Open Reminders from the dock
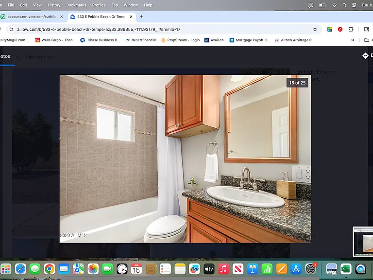 pyautogui.click(x=166, y=269)
